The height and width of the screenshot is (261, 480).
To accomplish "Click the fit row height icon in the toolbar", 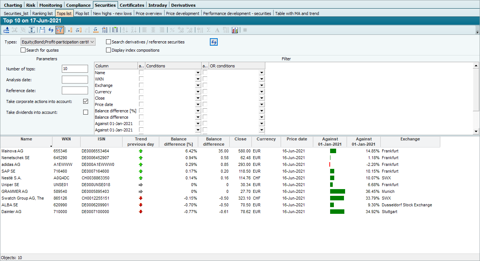I will (32, 30).
